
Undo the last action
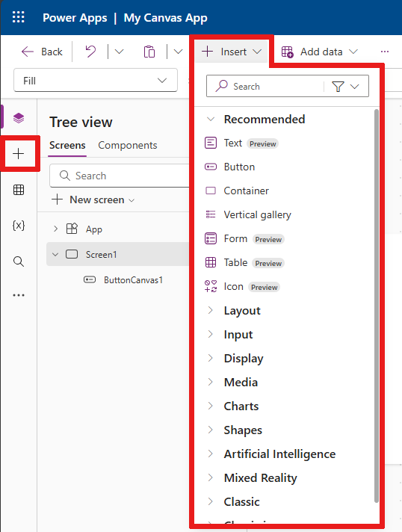90,52
